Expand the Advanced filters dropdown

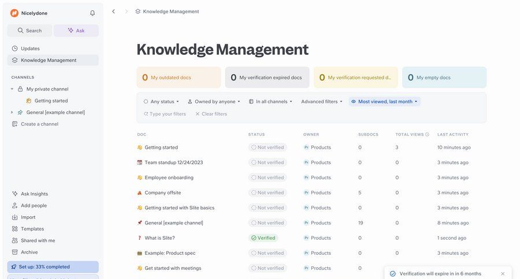[321, 101]
